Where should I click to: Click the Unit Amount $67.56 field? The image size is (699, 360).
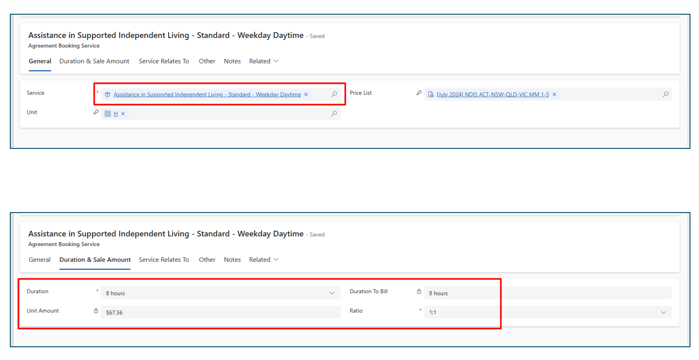(220, 312)
